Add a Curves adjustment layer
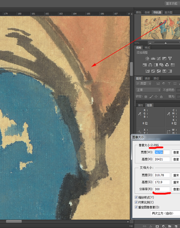 coord(159,58)
